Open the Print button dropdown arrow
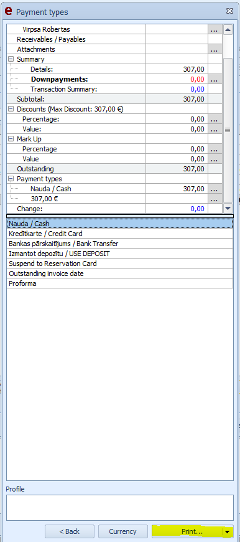Image resolution: width=240 pixels, height=542 pixels. (x=227, y=531)
